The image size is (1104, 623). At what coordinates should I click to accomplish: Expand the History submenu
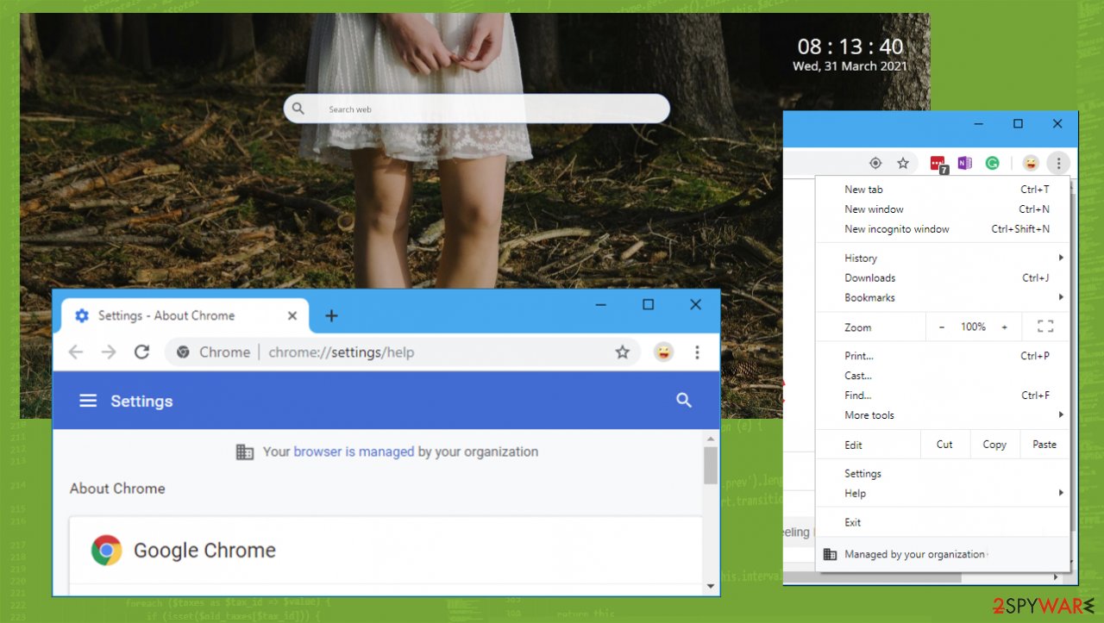pyautogui.click(x=943, y=258)
